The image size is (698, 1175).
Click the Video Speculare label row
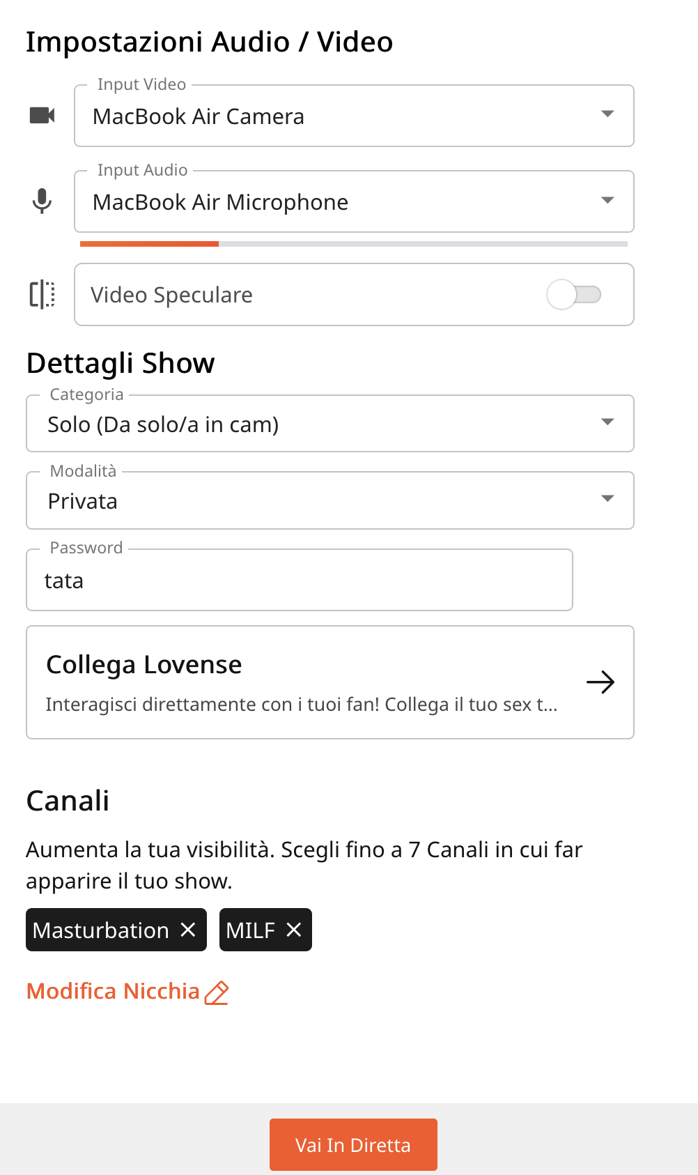[354, 294]
